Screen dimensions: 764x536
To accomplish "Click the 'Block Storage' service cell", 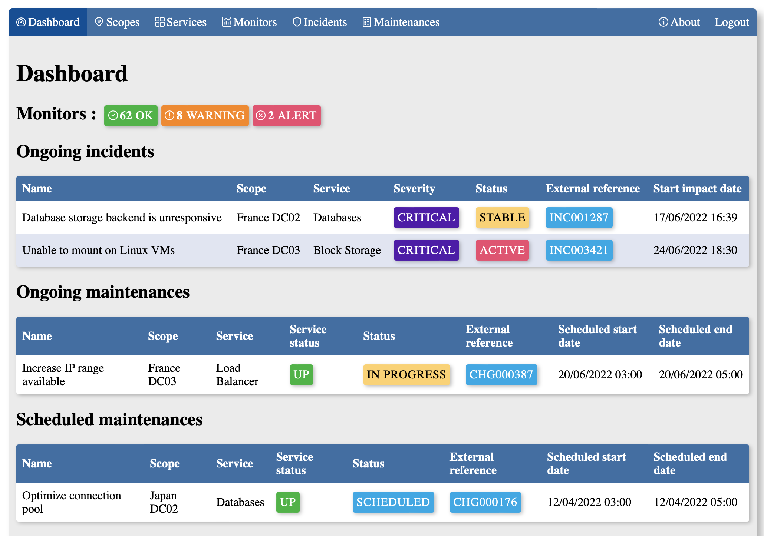I will [x=347, y=250].
